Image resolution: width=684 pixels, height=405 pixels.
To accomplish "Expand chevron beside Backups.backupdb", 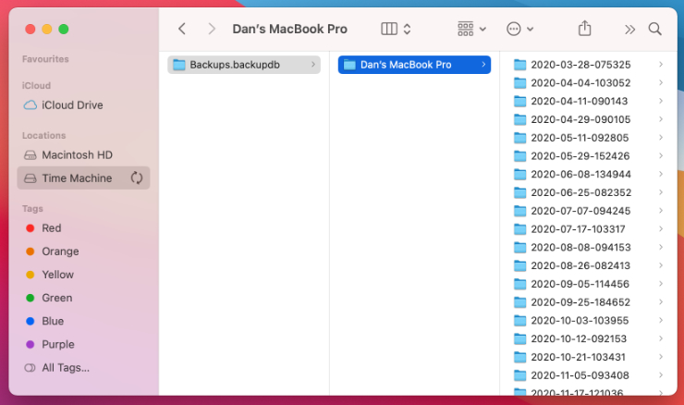I will pyautogui.click(x=313, y=65).
